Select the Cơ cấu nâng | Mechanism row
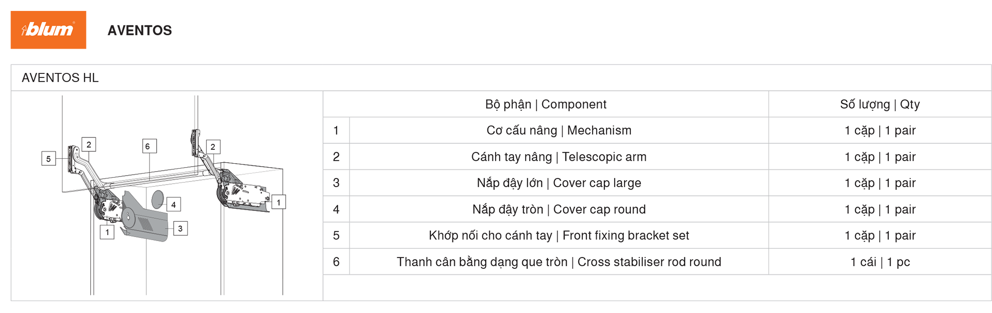Viewport: 992px width, 313px height. [657, 130]
